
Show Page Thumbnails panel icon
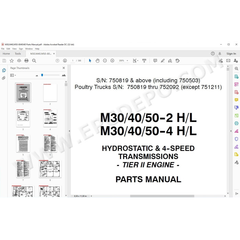click(x=4, y=70)
